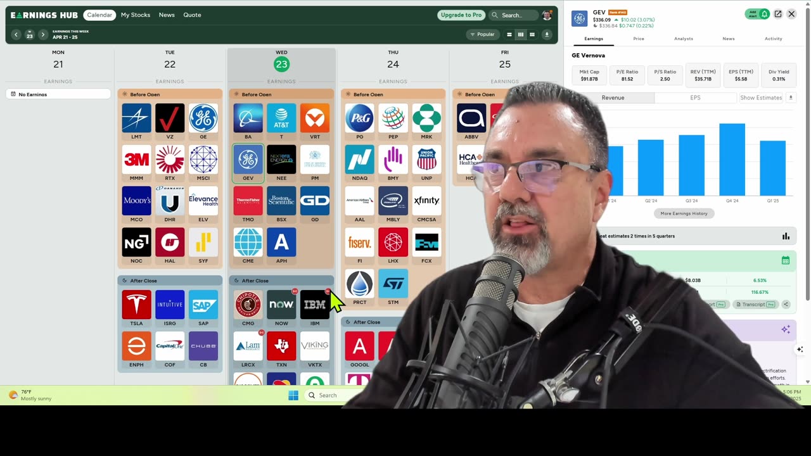
Task: Open the ServiceNow NOW tile
Action: tap(281, 308)
